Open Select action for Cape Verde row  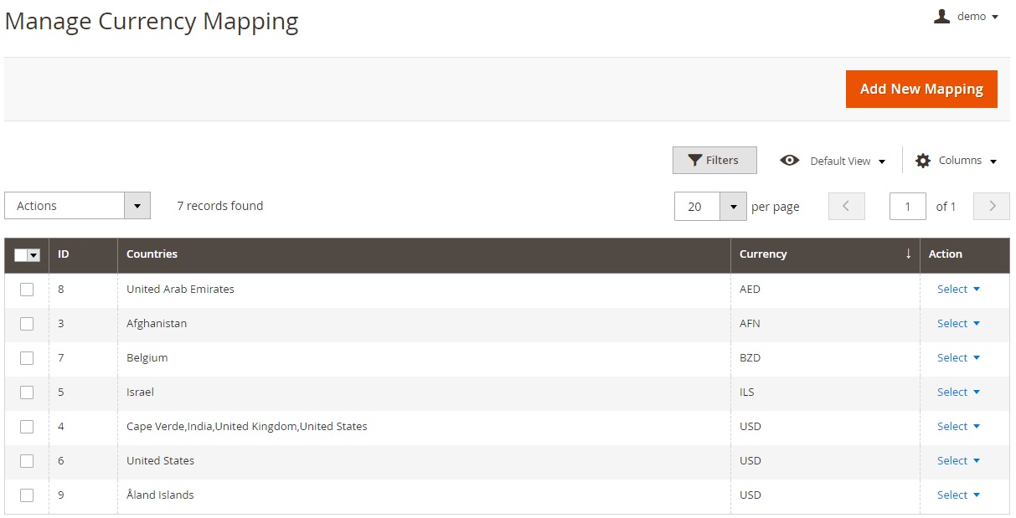(957, 427)
